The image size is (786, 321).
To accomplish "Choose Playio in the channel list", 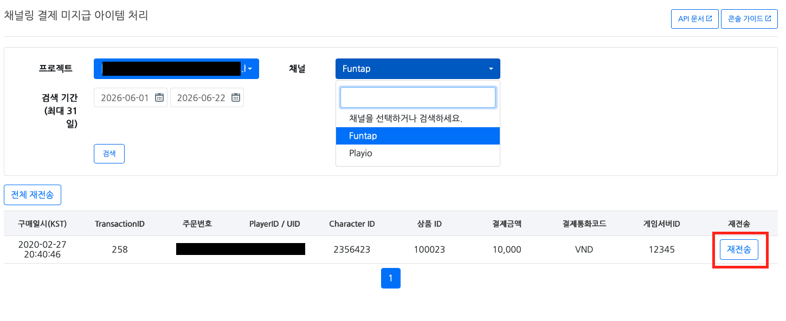I will click(x=418, y=153).
